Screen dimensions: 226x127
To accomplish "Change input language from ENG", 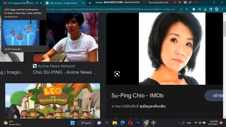I will coord(189,123).
